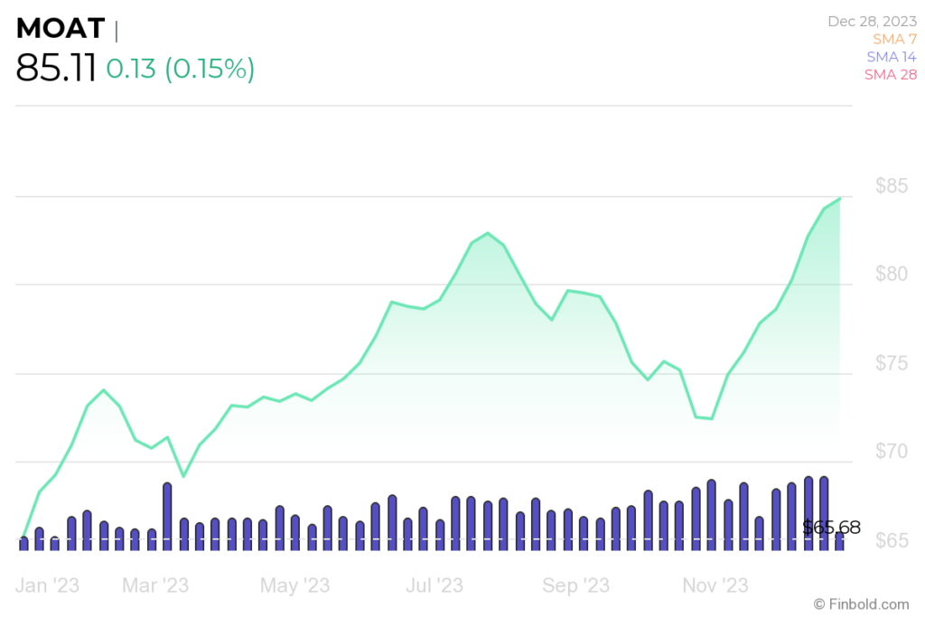The height and width of the screenshot is (617, 925).
Task: Click the $80 price axis label
Action: pyautogui.click(x=891, y=275)
